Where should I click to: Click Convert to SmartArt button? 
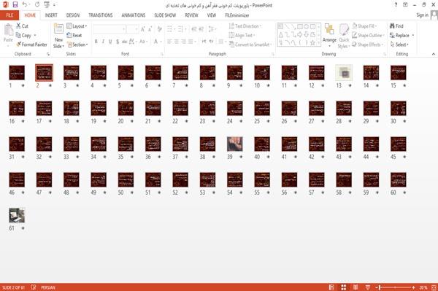coord(250,44)
